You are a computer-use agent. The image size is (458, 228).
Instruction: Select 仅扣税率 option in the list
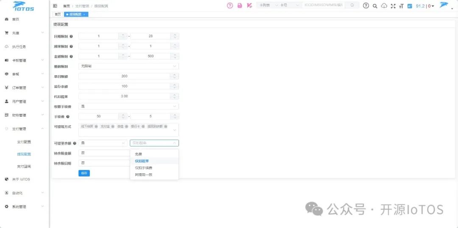pos(154,161)
